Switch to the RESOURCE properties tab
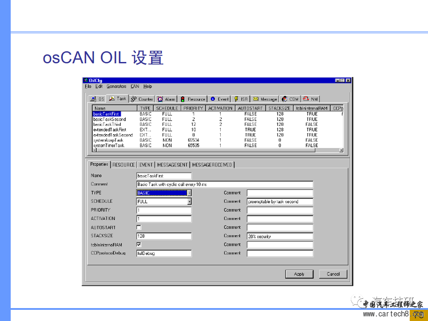 [x=123, y=165]
